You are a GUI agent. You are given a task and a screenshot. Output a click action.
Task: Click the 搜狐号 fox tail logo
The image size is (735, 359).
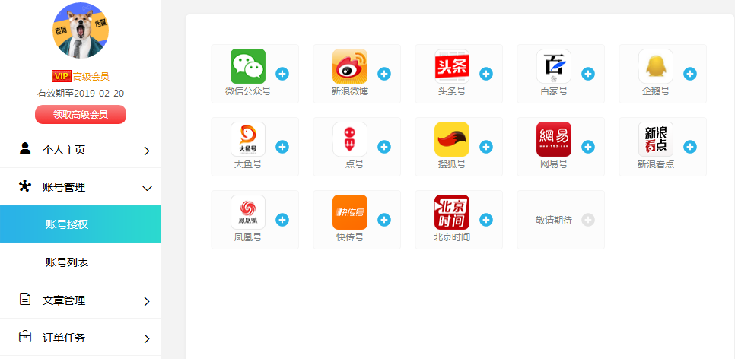click(x=452, y=139)
